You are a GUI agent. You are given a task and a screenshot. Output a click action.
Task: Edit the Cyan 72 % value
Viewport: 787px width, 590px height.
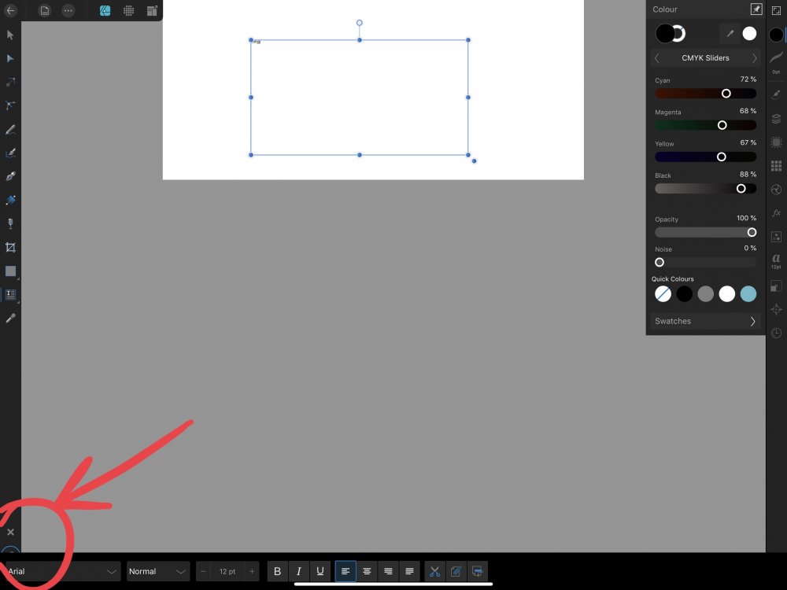(748, 79)
